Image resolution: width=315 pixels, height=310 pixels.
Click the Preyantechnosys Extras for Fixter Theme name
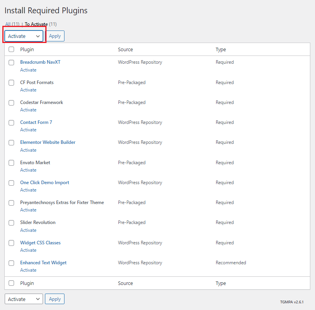pyautogui.click(x=62, y=202)
